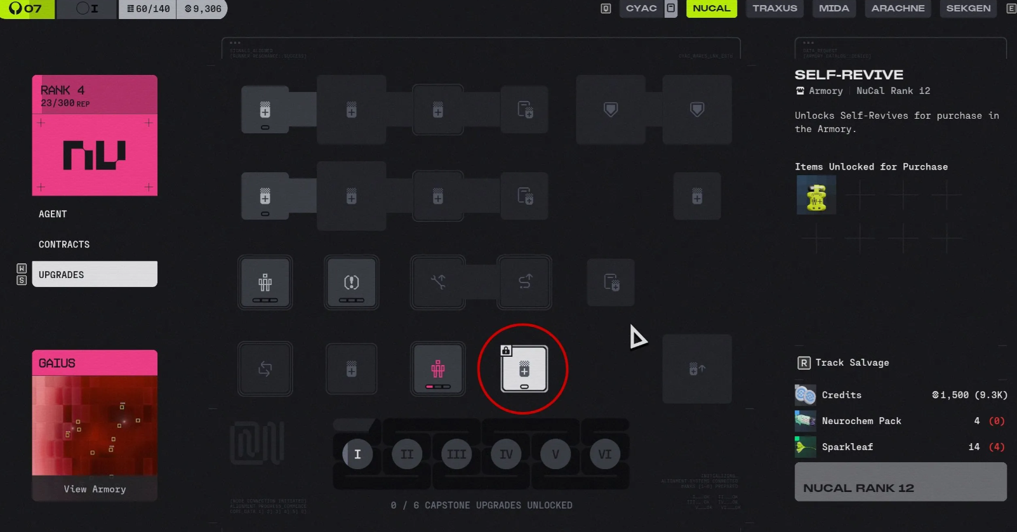This screenshot has height=532, width=1017.
Task: Select the swap-arrows upgrade node in bottom row
Action: pyautogui.click(x=265, y=369)
